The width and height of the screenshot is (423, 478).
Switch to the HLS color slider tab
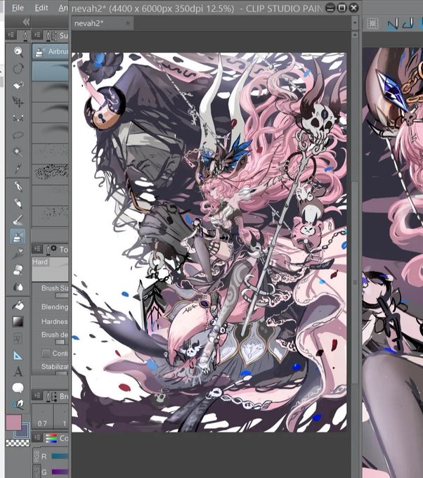pyautogui.click(x=37, y=471)
